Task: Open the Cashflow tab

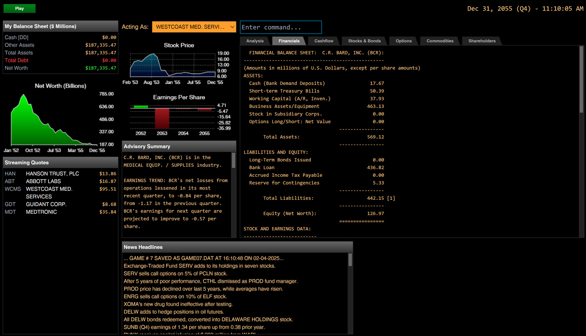Action: click(324, 41)
